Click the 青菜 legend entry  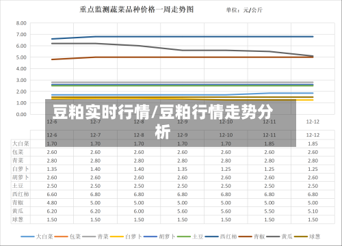(95, 236)
